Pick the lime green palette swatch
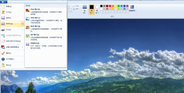The width and height of the screenshot is (184, 93). point(119,9)
